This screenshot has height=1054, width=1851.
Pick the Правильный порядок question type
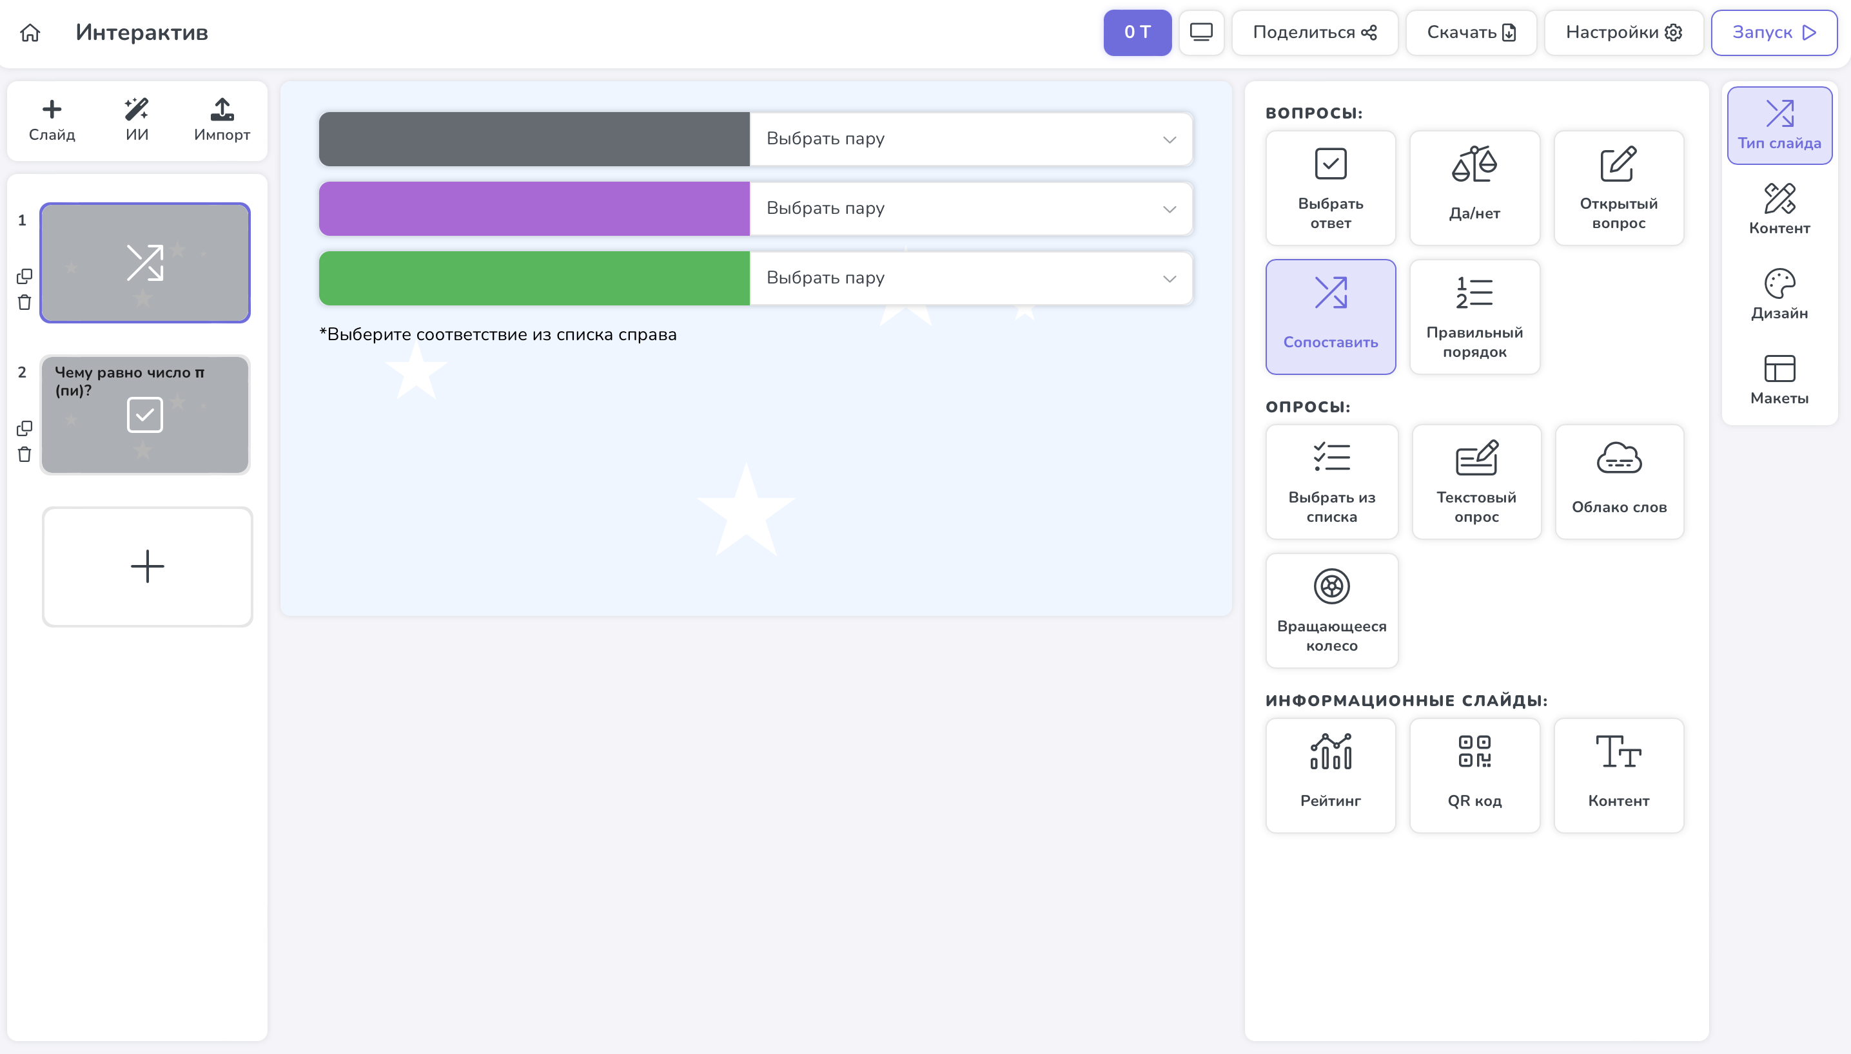1474,317
